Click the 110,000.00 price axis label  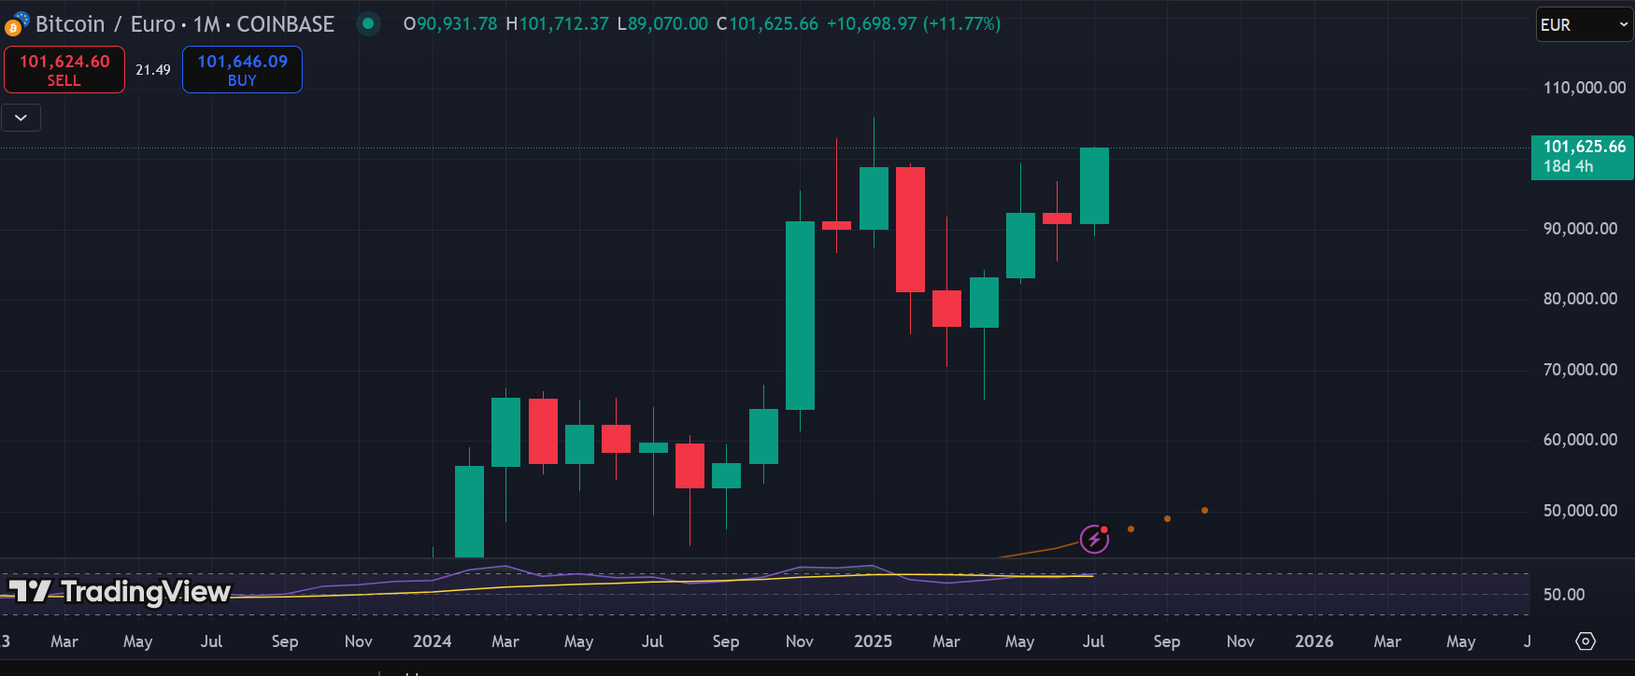coord(1584,88)
